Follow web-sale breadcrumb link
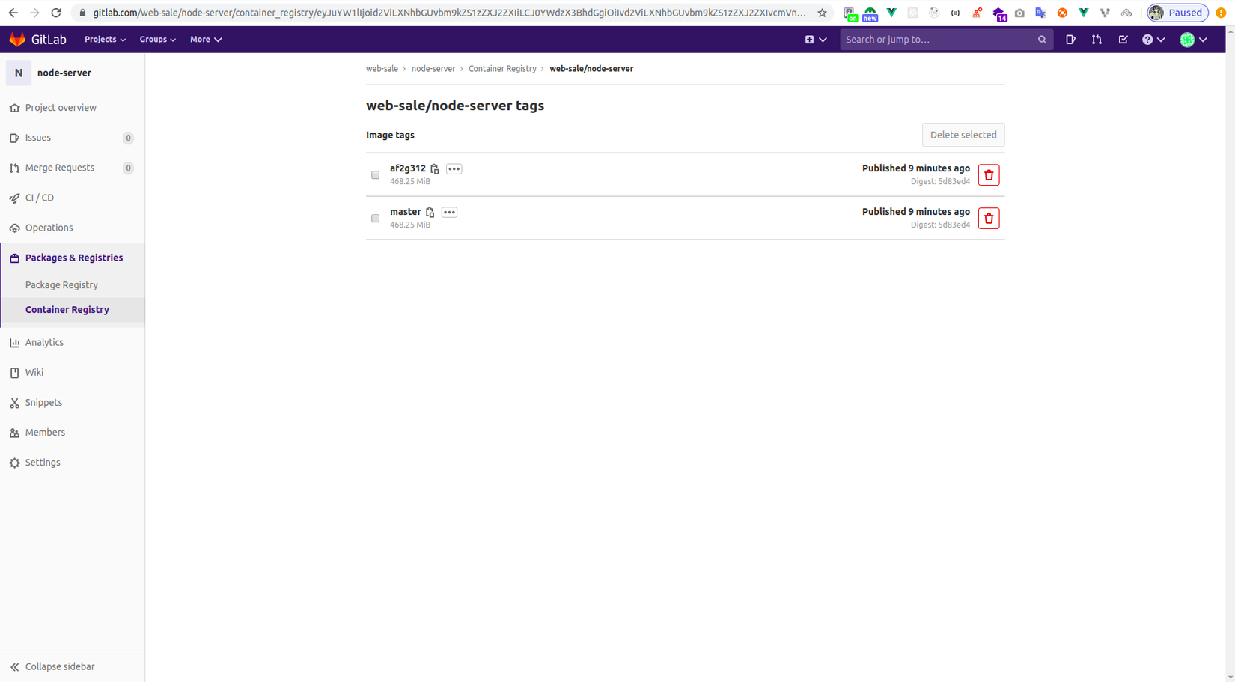Image resolution: width=1235 pixels, height=682 pixels. pos(382,69)
